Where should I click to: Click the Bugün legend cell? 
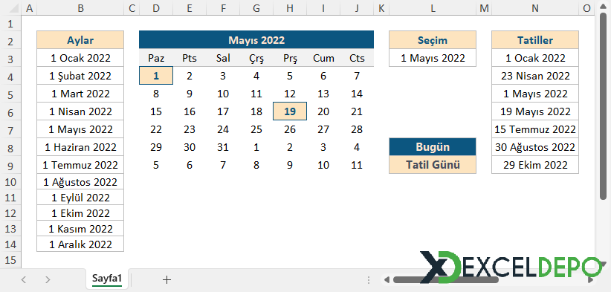pos(433,147)
